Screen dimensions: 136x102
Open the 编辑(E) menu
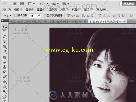pos(18,10)
